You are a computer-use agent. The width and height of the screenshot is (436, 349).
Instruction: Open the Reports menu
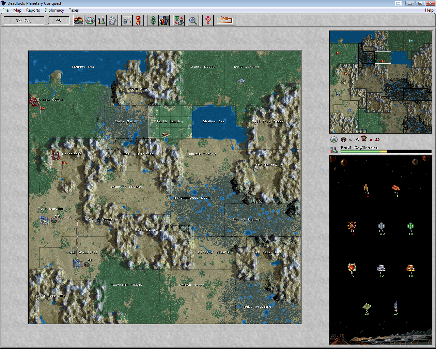33,10
